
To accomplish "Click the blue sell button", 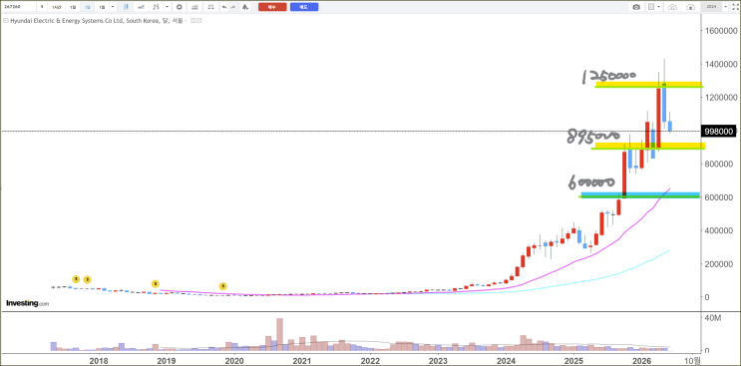I will coord(304,7).
